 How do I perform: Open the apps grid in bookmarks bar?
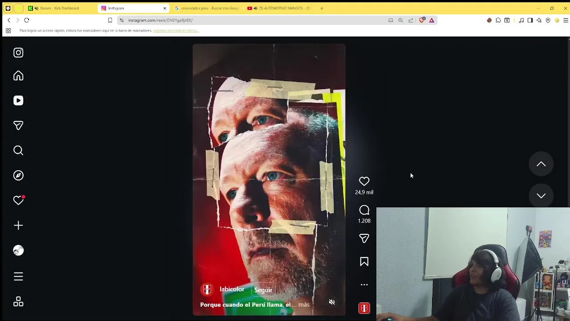tap(8, 31)
